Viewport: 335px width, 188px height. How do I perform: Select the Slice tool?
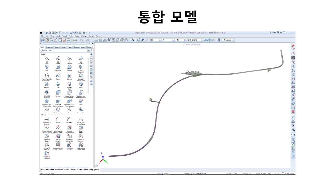tap(81, 102)
